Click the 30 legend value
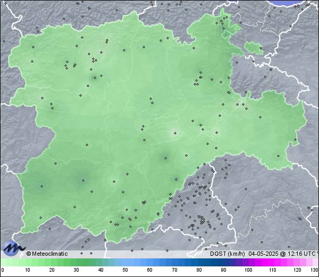Screen dimensions: 319x277 [x=76, y=270]
